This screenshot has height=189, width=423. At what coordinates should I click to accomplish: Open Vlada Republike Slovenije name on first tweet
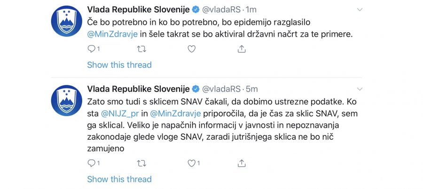[x=138, y=9]
